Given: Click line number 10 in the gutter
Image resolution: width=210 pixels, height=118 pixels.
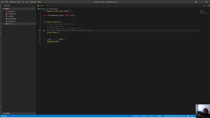Looking at the screenshot, I should tap(40, 30).
